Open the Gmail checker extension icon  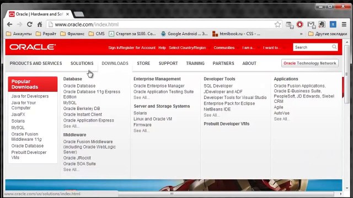pos(311,24)
